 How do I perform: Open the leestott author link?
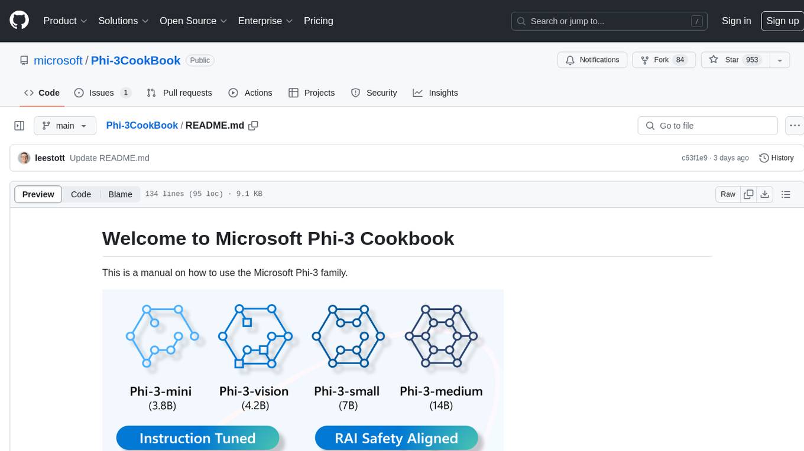tap(50, 158)
